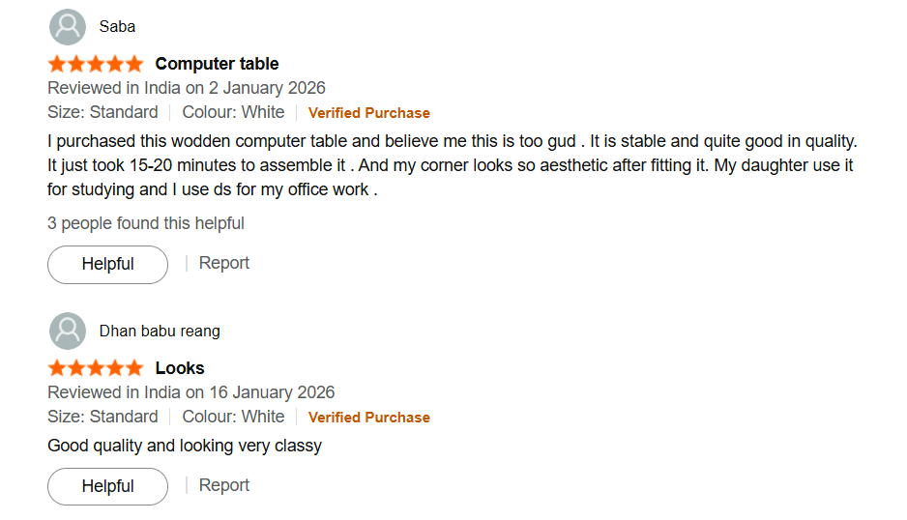Screen dimensions: 907x520
Task: Click the reviewer name Saba
Action: (x=117, y=27)
